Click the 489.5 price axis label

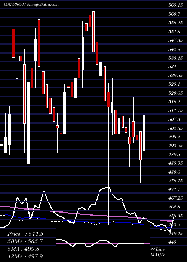[x=174, y=154]
